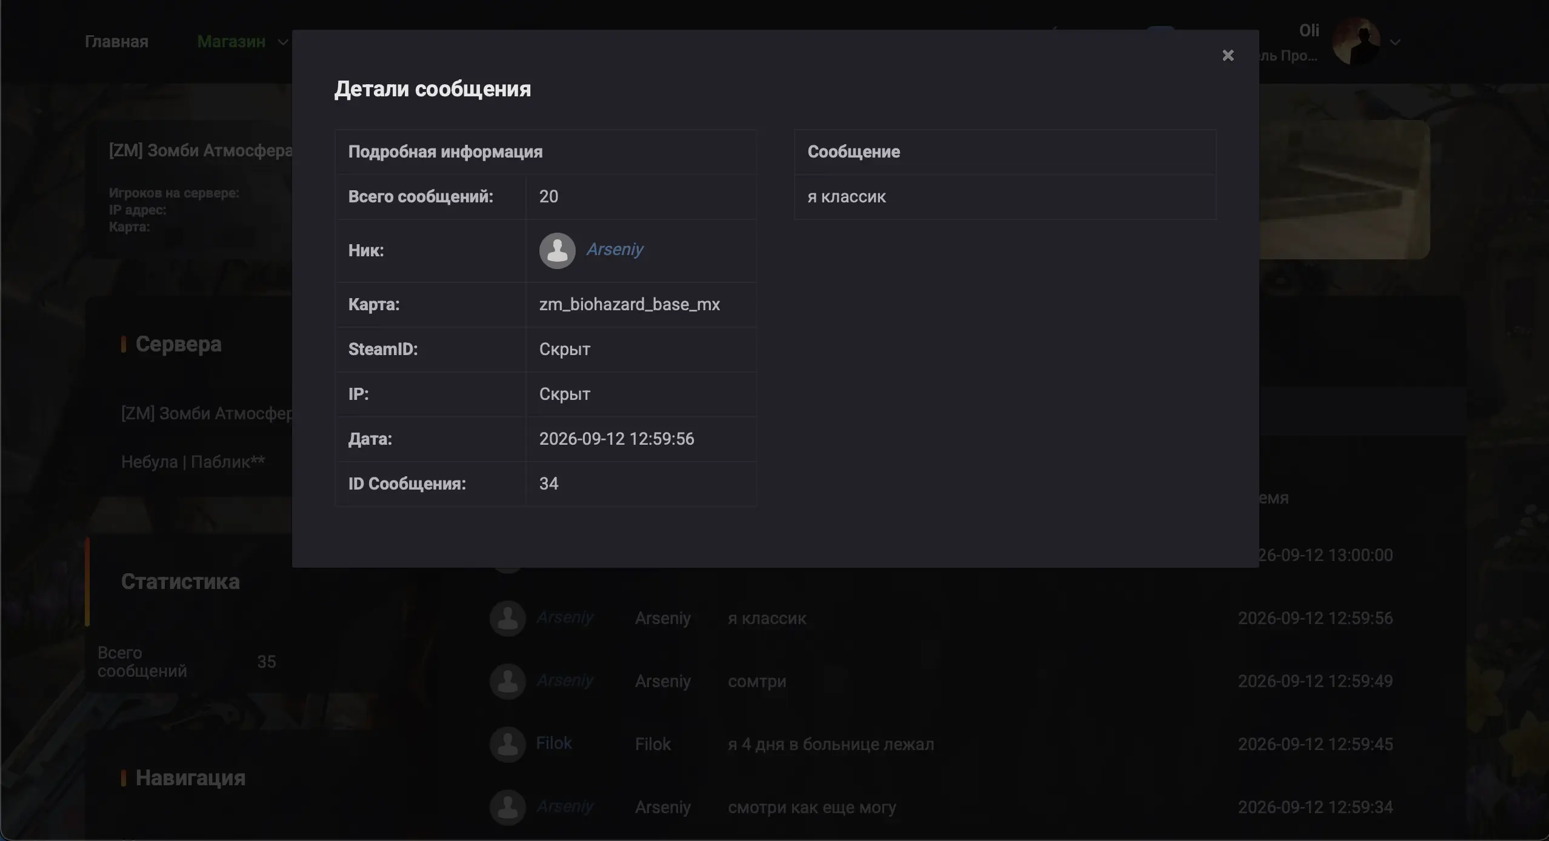
Task: Open the Магазин menu item
Action: pyautogui.click(x=232, y=41)
